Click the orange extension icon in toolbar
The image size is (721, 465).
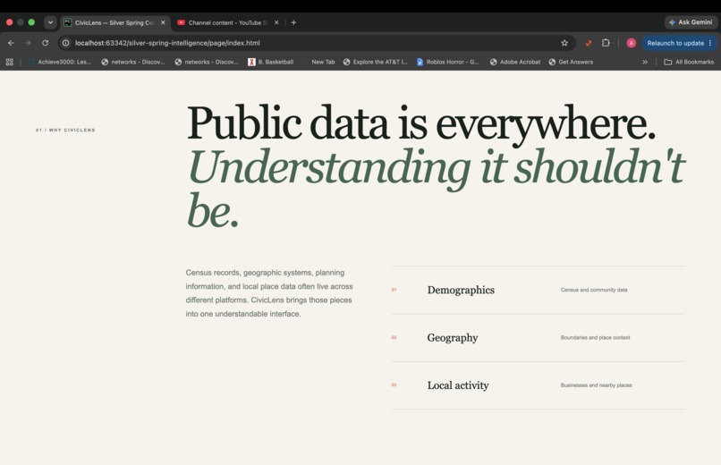588,43
